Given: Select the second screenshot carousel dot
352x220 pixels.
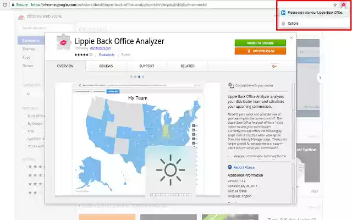Looking at the screenshot, I should (135, 77).
